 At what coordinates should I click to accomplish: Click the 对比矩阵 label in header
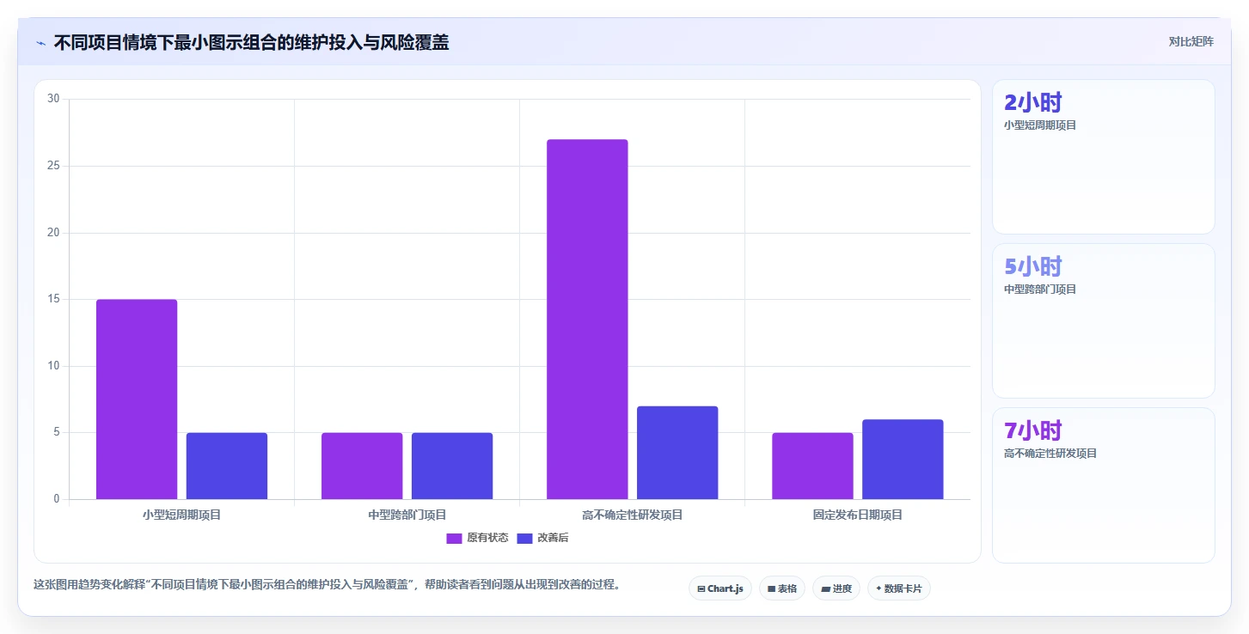point(1191,42)
